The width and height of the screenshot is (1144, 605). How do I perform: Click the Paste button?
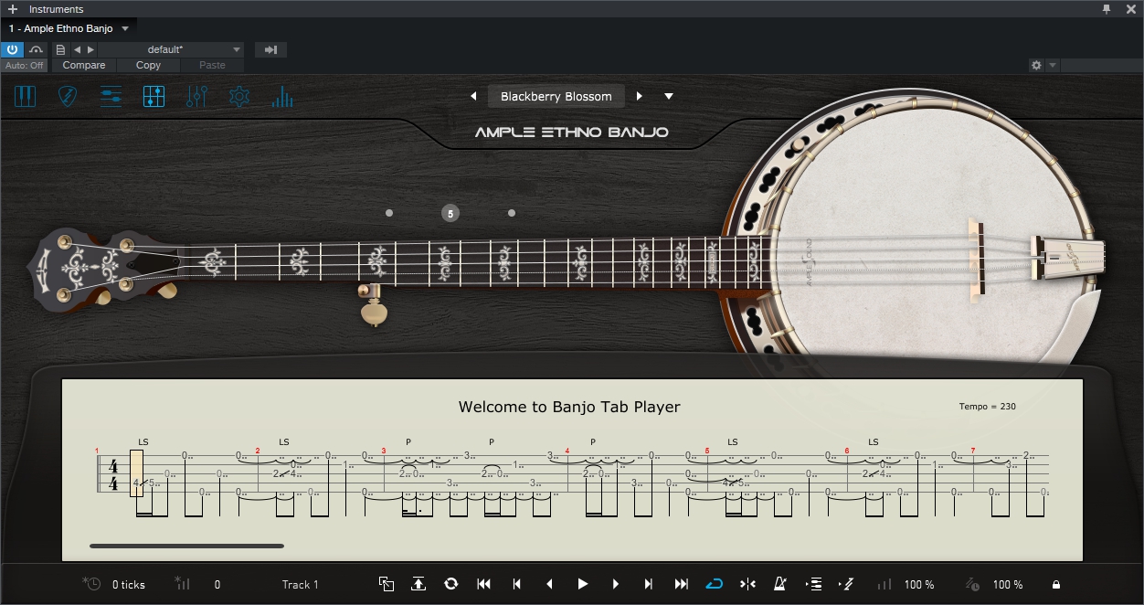[212, 66]
